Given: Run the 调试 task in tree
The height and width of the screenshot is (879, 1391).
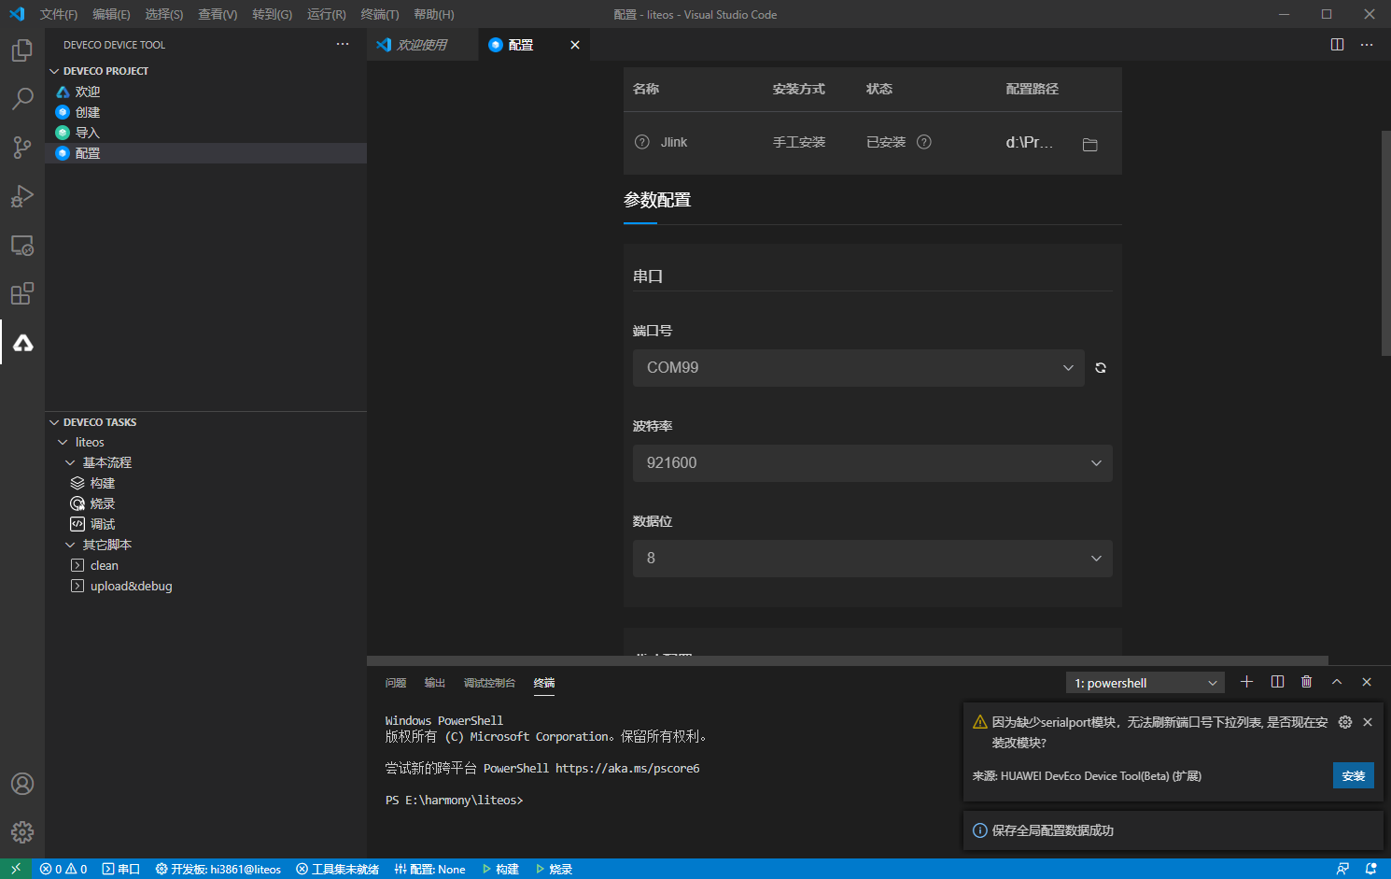Looking at the screenshot, I should (103, 524).
